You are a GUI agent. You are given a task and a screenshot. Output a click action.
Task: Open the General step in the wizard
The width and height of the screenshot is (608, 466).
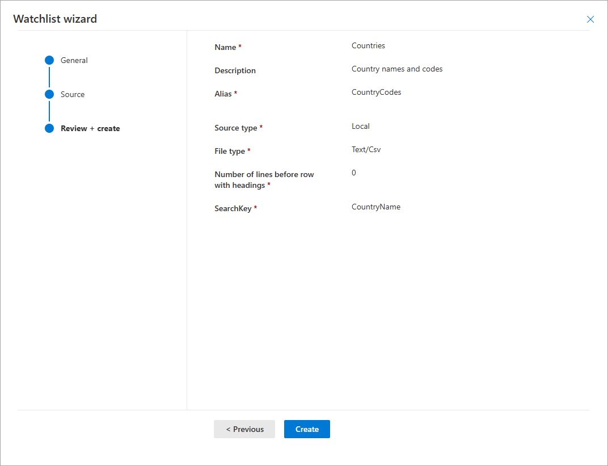point(74,60)
